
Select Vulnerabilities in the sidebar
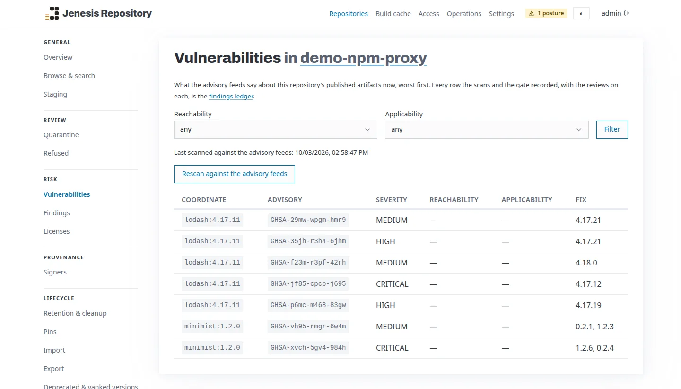[x=67, y=194]
